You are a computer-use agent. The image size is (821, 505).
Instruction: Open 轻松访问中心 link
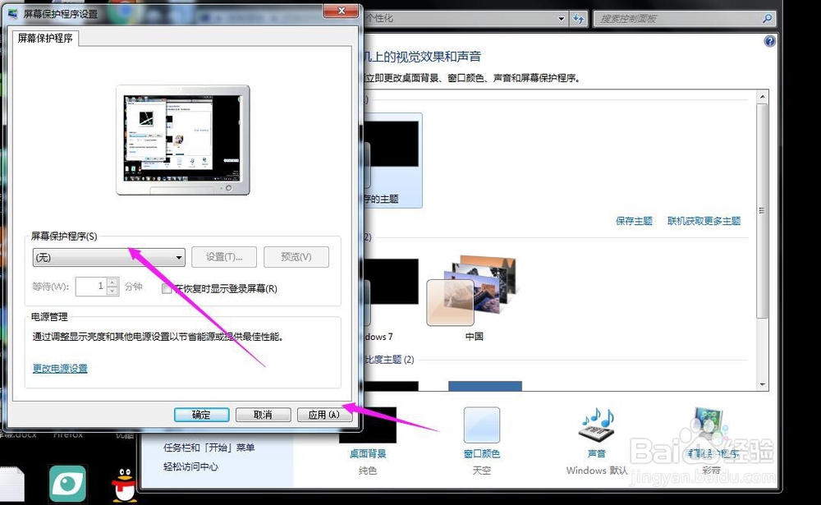click(x=190, y=466)
